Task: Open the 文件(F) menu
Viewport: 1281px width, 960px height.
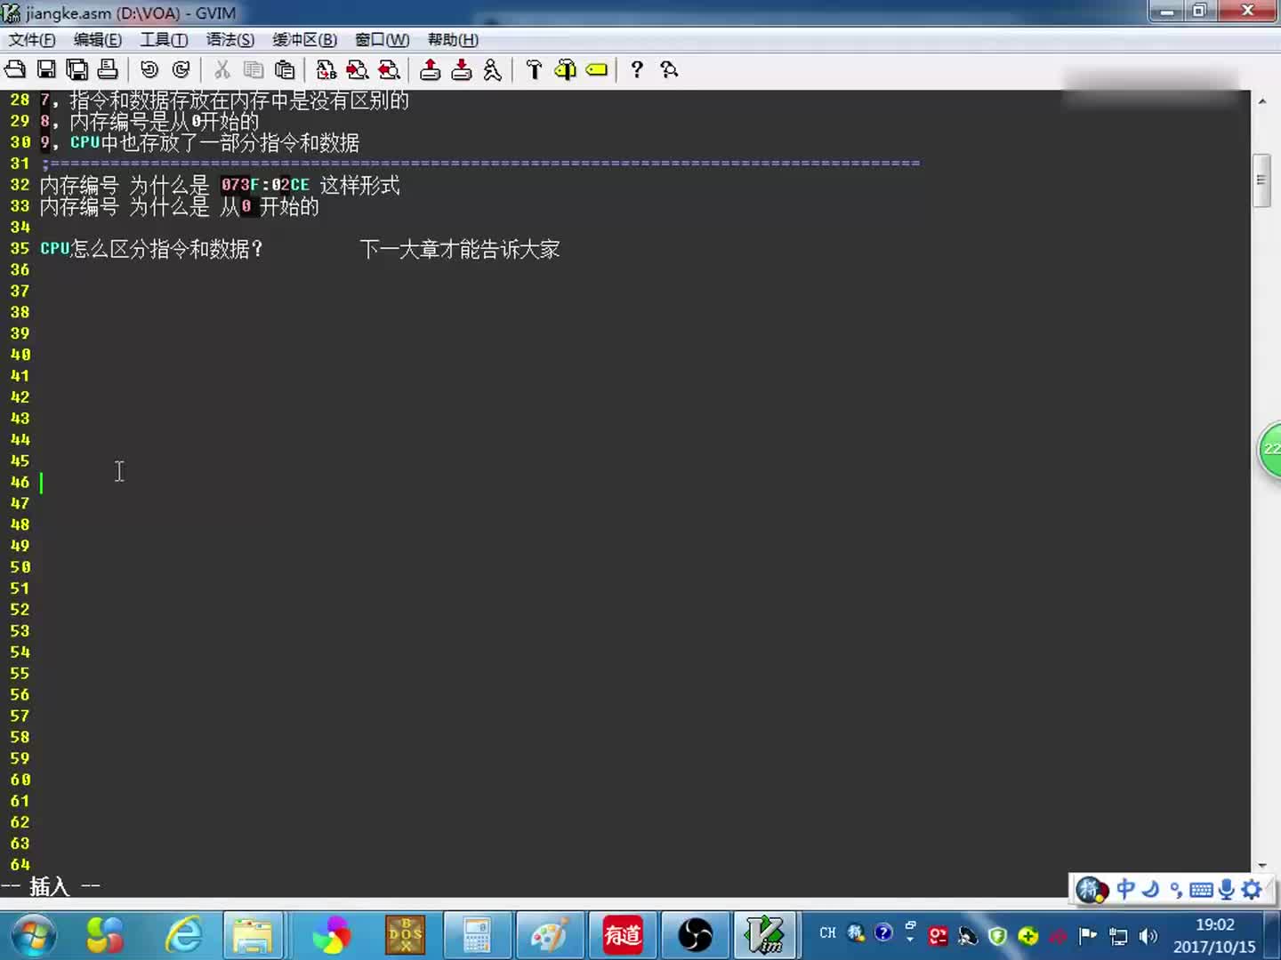Action: tap(32, 39)
